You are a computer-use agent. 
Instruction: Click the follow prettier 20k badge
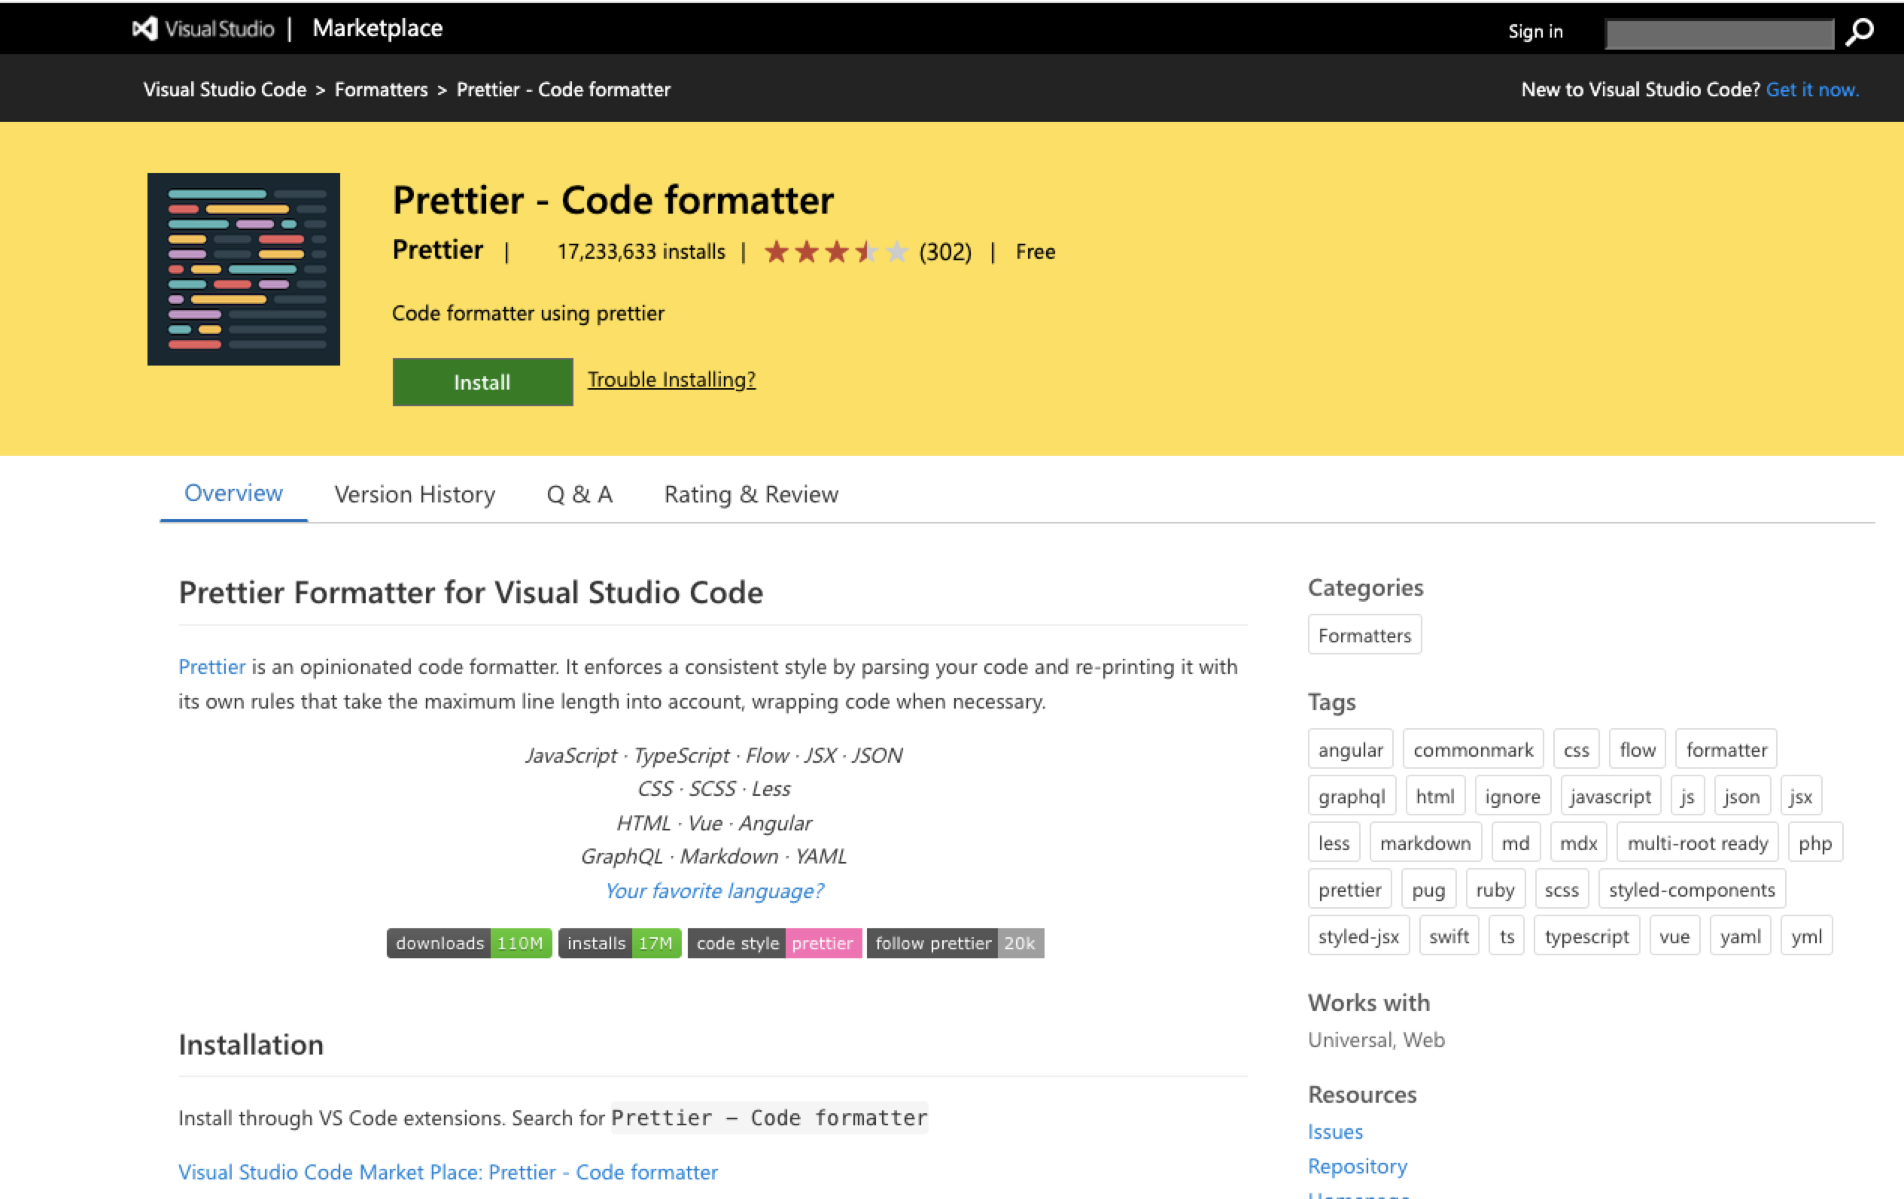click(954, 943)
